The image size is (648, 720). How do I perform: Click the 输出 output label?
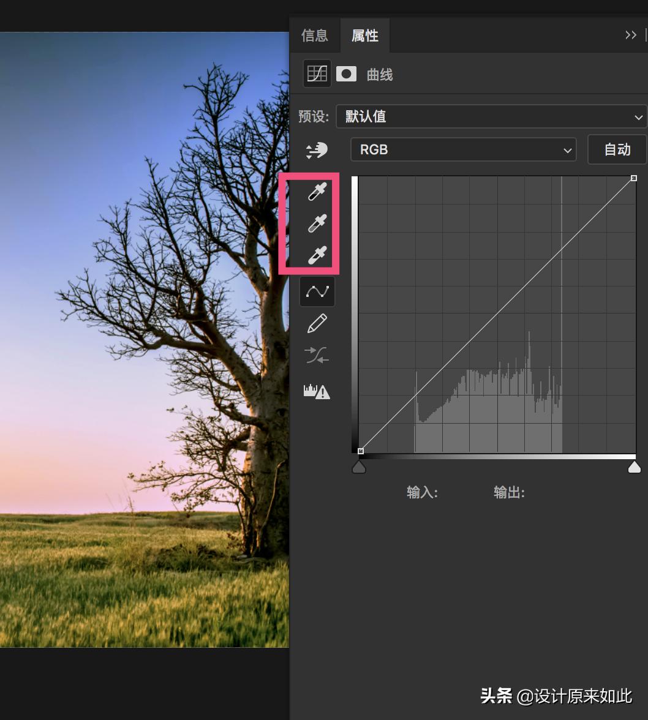[x=509, y=493]
